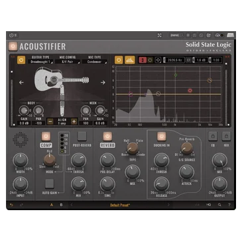Click the Neck pan value 100
This screenshot has width=242, height=242.
pyautogui.click(x=86, y=123)
